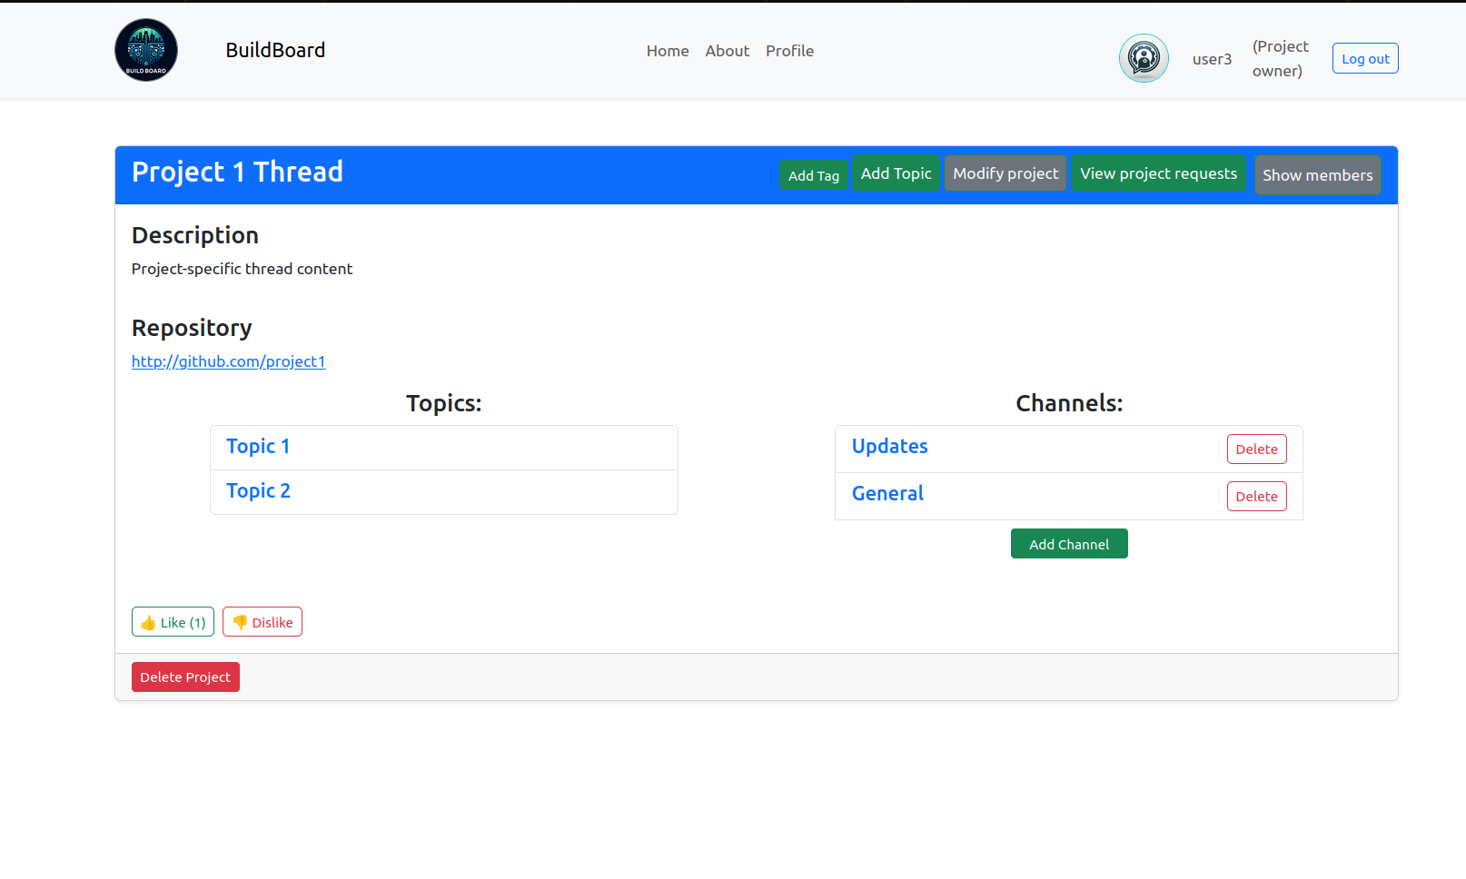Viewport: 1466px width, 879px height.
Task: Open the Home page
Action: click(x=668, y=51)
